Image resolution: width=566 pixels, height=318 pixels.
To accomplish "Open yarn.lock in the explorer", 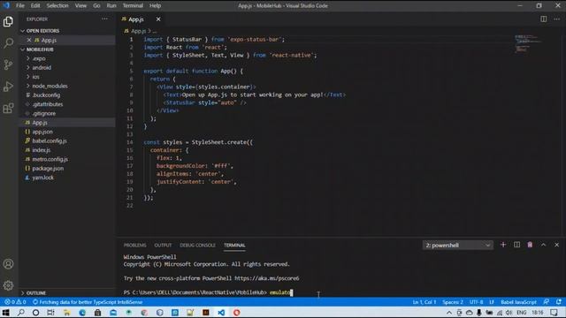I will 42,178.
